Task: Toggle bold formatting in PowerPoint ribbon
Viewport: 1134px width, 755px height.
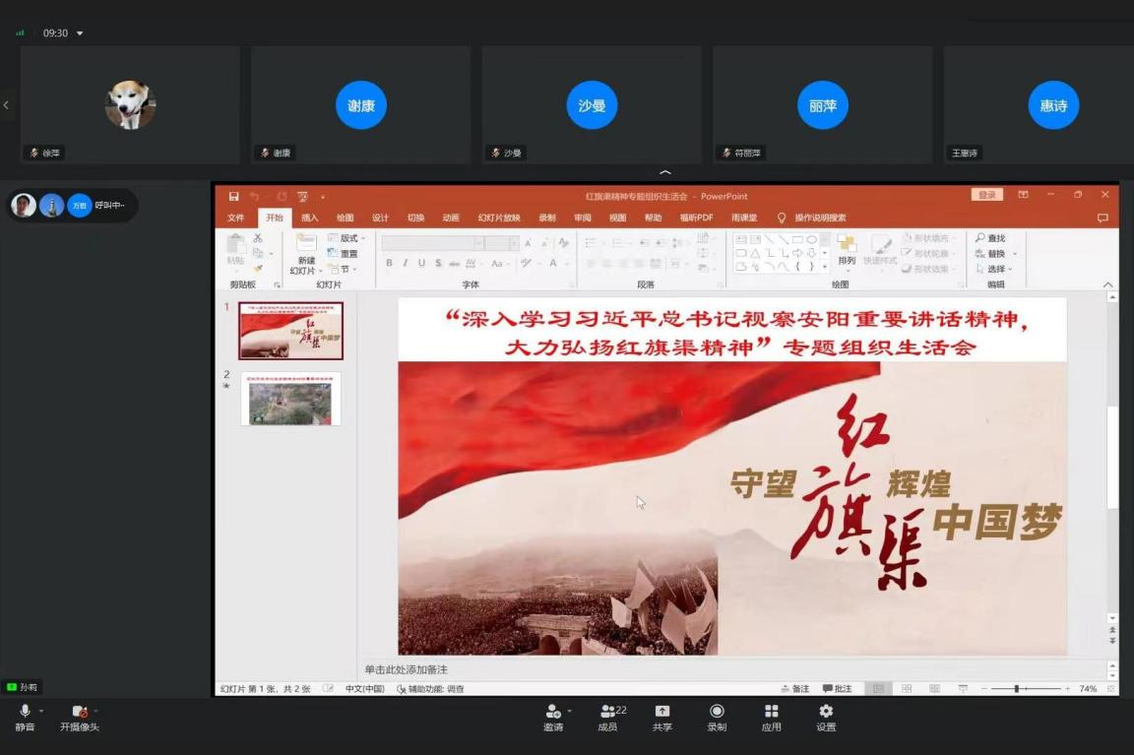Action: [389, 263]
